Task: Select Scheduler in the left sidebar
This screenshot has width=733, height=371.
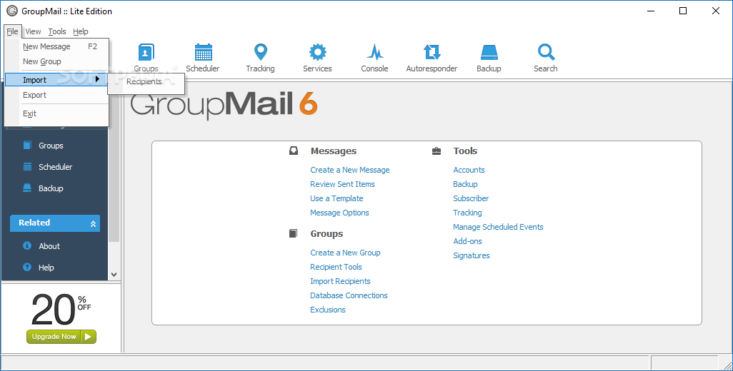Action: [55, 167]
